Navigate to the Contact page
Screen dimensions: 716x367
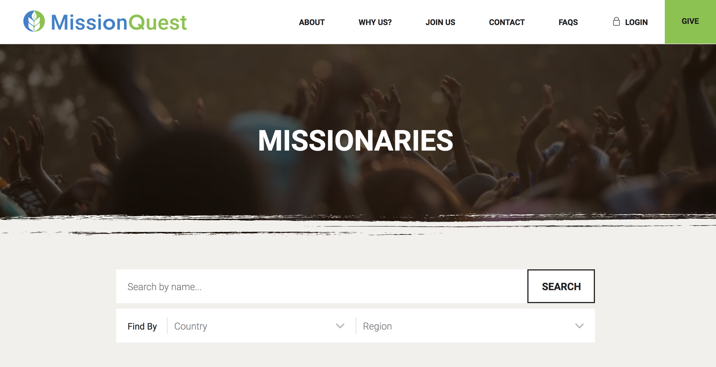coord(507,22)
